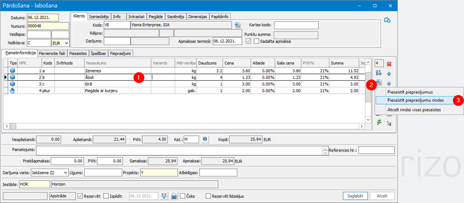
Task: Click the client card icon next to Visma Enterprise
Action: pos(238,25)
